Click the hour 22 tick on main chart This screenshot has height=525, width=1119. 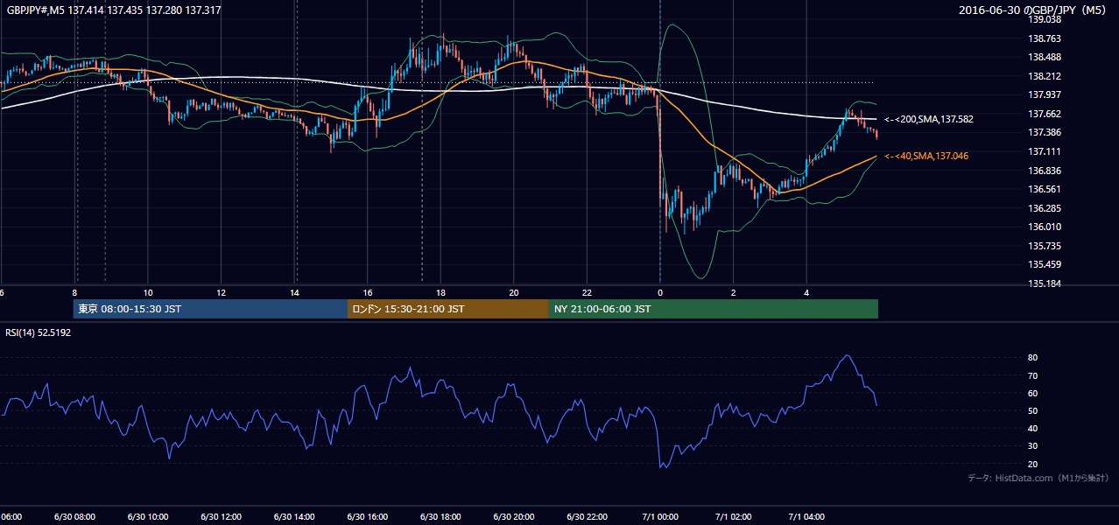587,293
